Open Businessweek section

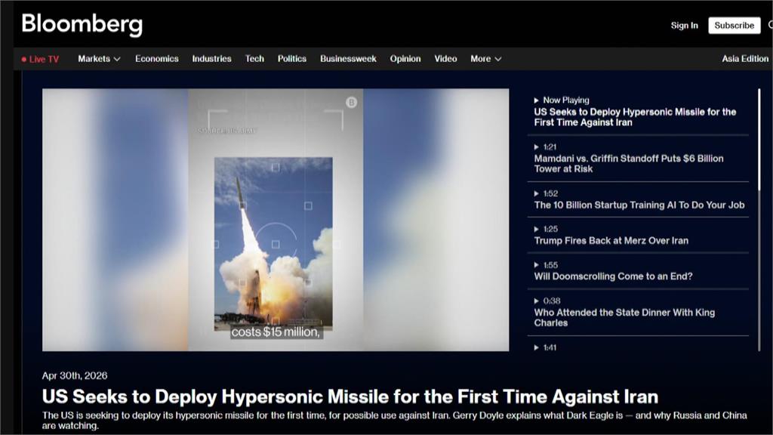pyautogui.click(x=348, y=59)
